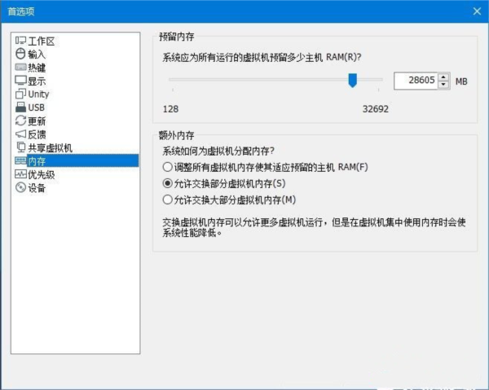The height and width of the screenshot is (390, 489).
Task: Open the 工作区 preferences page
Action: [42, 41]
